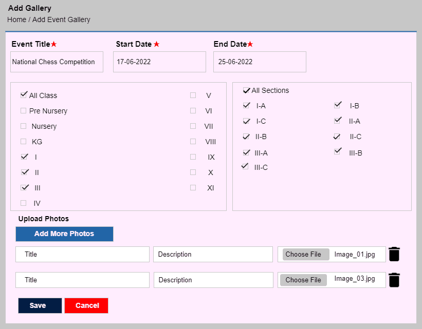The width and height of the screenshot is (422, 329).
Task: Click Title field in Image_01.jpg row
Action: (82, 254)
